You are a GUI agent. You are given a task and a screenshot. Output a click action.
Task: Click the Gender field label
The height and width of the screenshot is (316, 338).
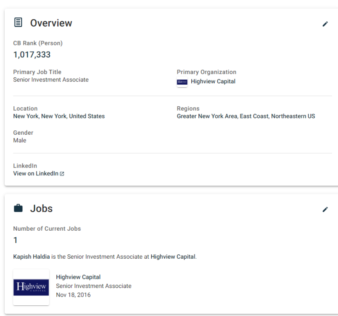(x=23, y=133)
